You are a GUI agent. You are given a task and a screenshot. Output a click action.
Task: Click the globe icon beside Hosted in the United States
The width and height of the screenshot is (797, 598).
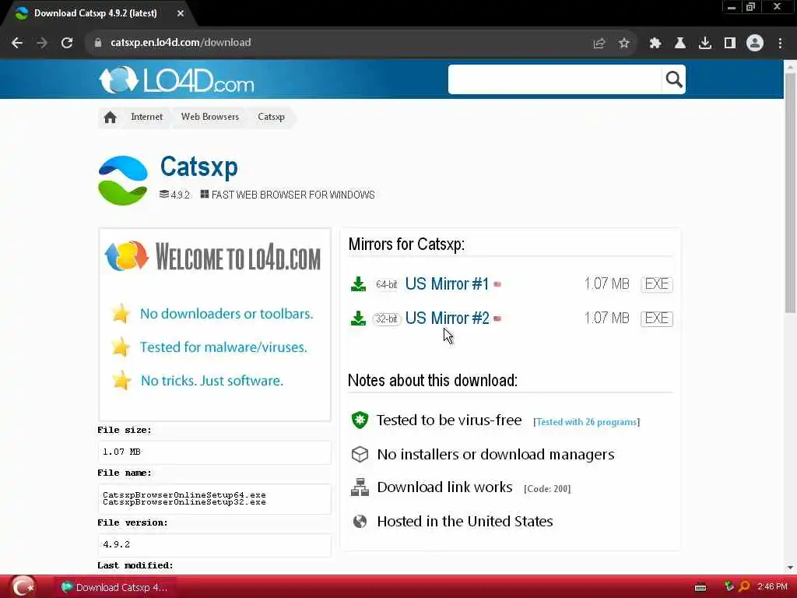tap(360, 522)
